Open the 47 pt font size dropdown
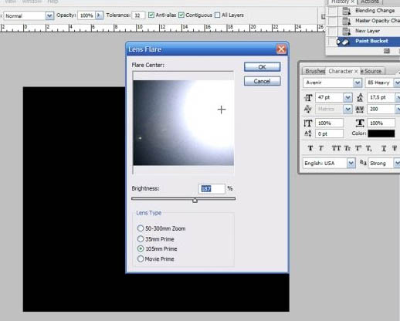Screen dimensions: 400x321 [x=347, y=98]
